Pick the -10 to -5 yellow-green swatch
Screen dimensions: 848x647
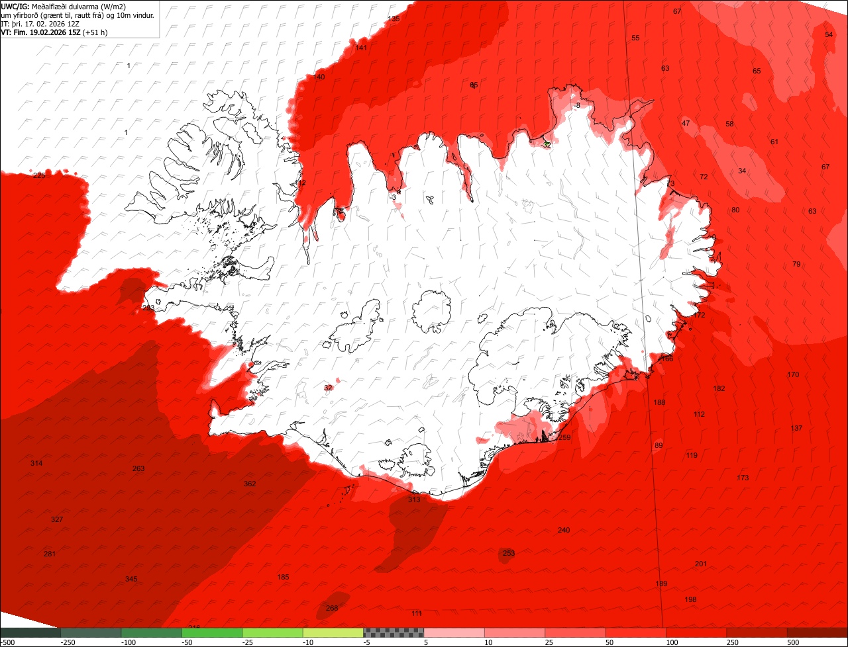(333, 632)
